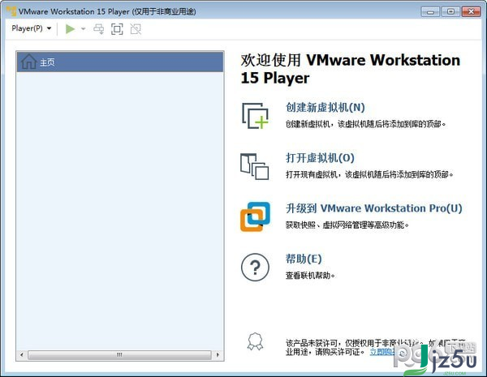Expand the power options dropdown arrow
Viewport: 487px width, 377px height.
pyautogui.click(x=83, y=29)
